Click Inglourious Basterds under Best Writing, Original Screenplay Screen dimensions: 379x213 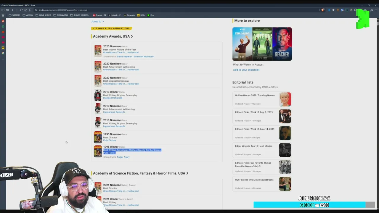[114, 126]
